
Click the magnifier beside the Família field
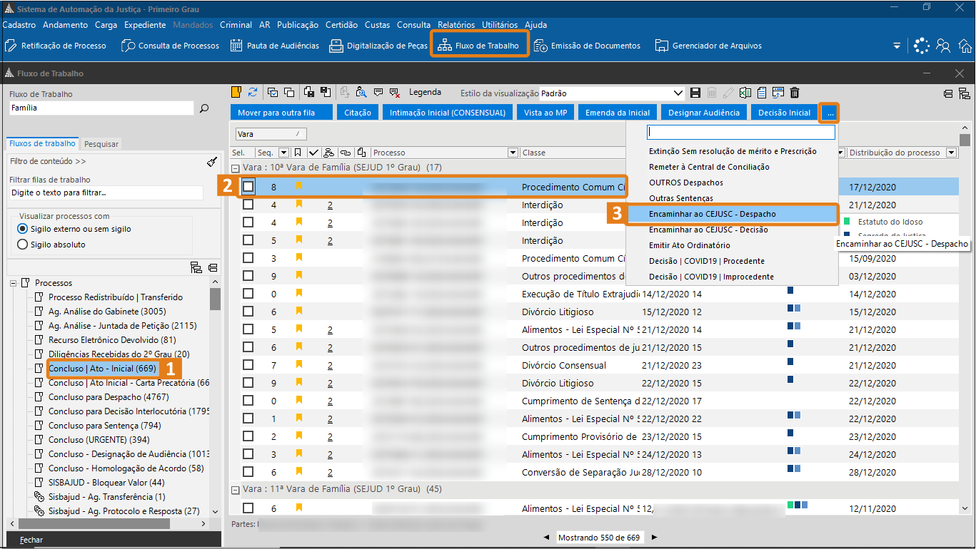pyautogui.click(x=204, y=108)
